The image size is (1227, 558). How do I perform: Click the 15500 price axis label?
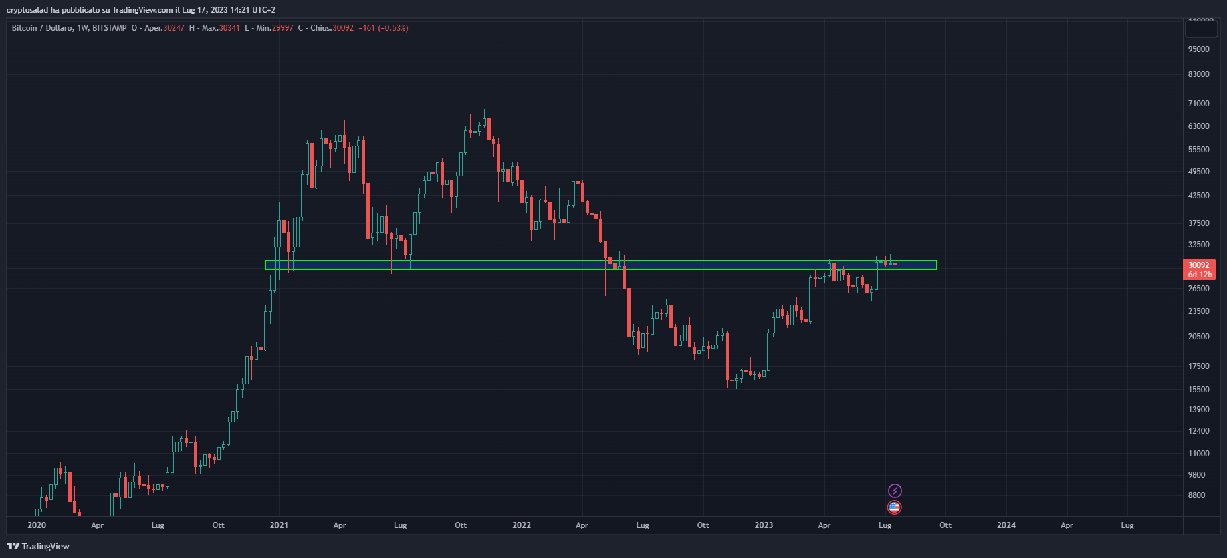[1198, 390]
